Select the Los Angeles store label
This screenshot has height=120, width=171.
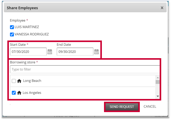[x=32, y=93]
